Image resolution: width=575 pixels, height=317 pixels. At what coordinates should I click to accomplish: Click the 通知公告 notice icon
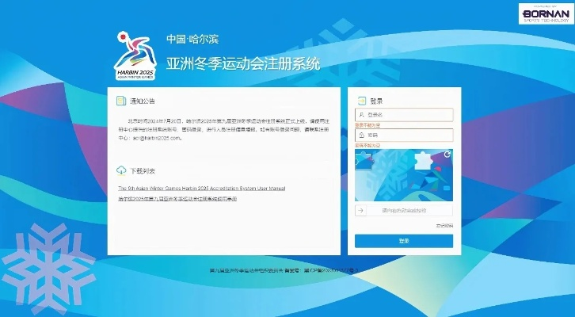pos(121,101)
